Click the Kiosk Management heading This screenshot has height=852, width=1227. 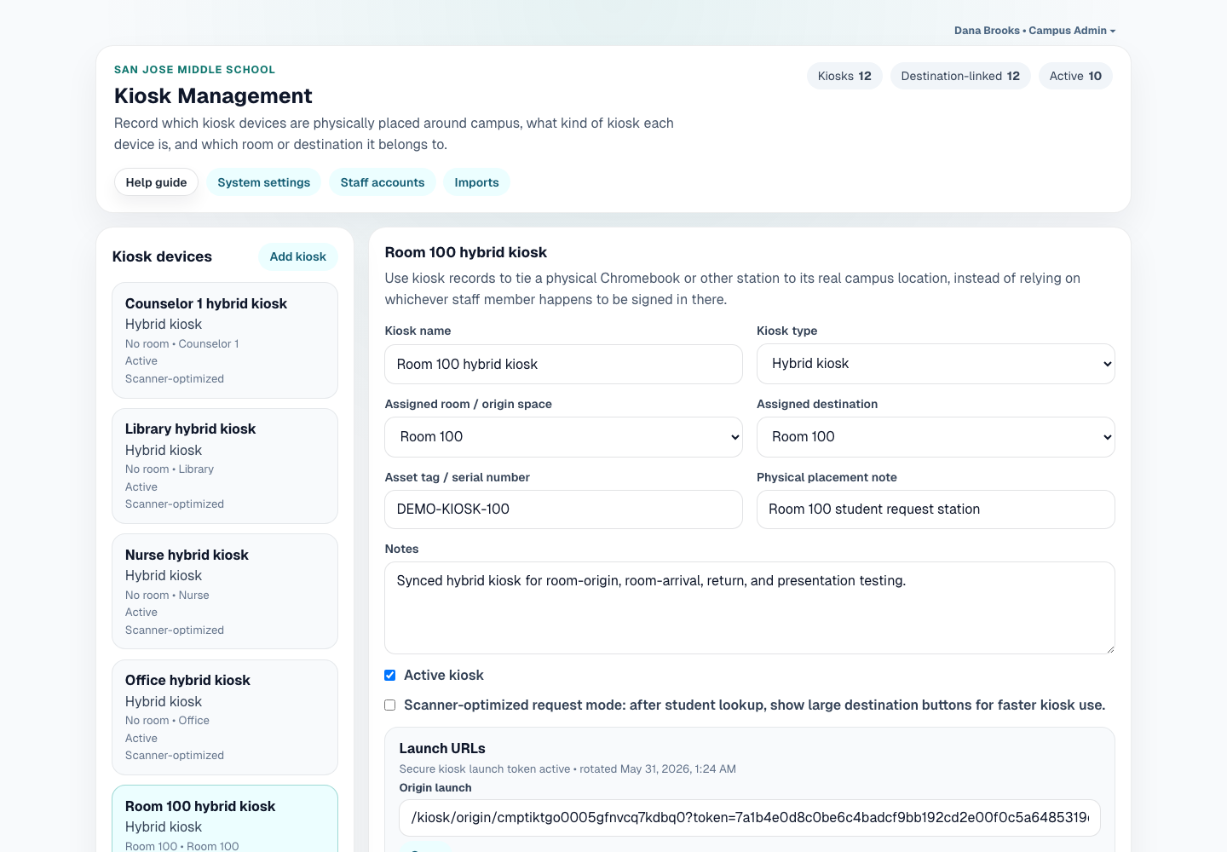pos(213,96)
